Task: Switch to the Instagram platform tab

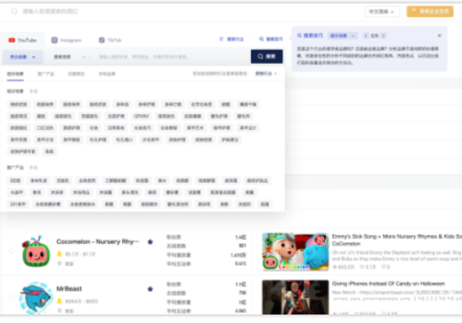Action: pos(66,40)
